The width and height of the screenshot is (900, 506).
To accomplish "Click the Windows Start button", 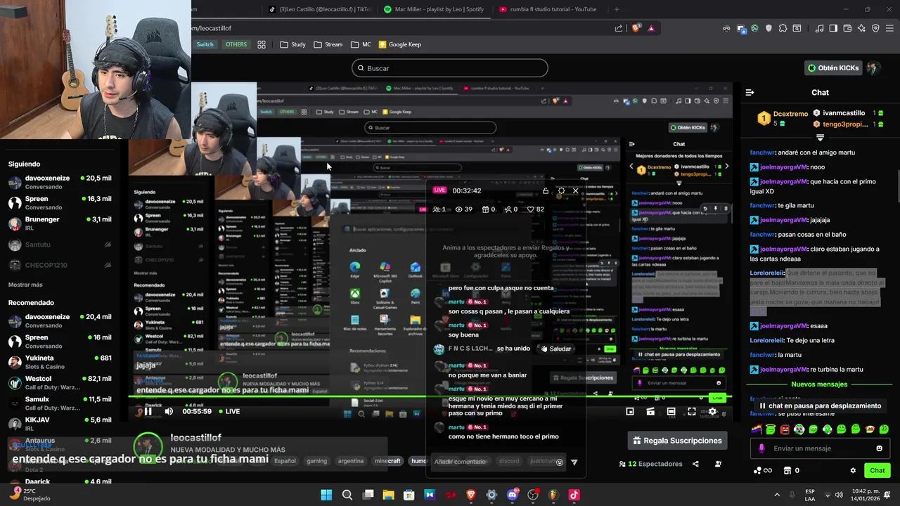I will [326, 495].
